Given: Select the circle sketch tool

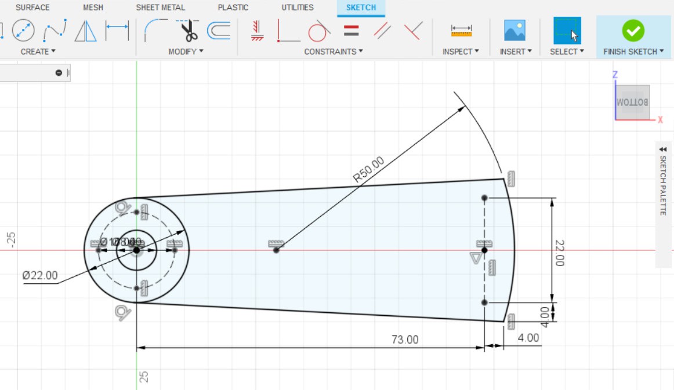Looking at the screenshot, I should click(x=23, y=30).
